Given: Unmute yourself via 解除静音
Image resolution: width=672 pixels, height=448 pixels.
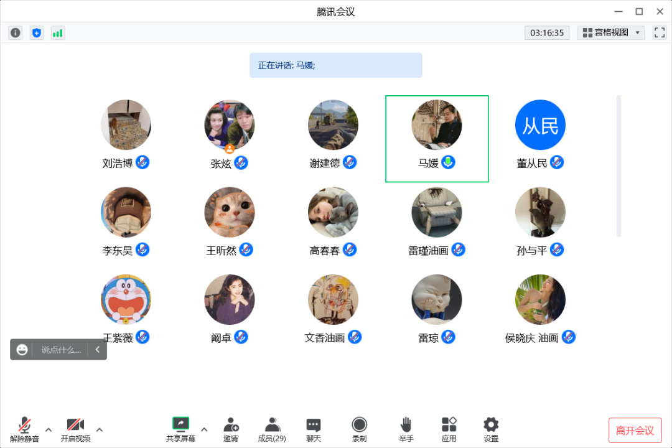Looking at the screenshot, I should pos(24,428).
